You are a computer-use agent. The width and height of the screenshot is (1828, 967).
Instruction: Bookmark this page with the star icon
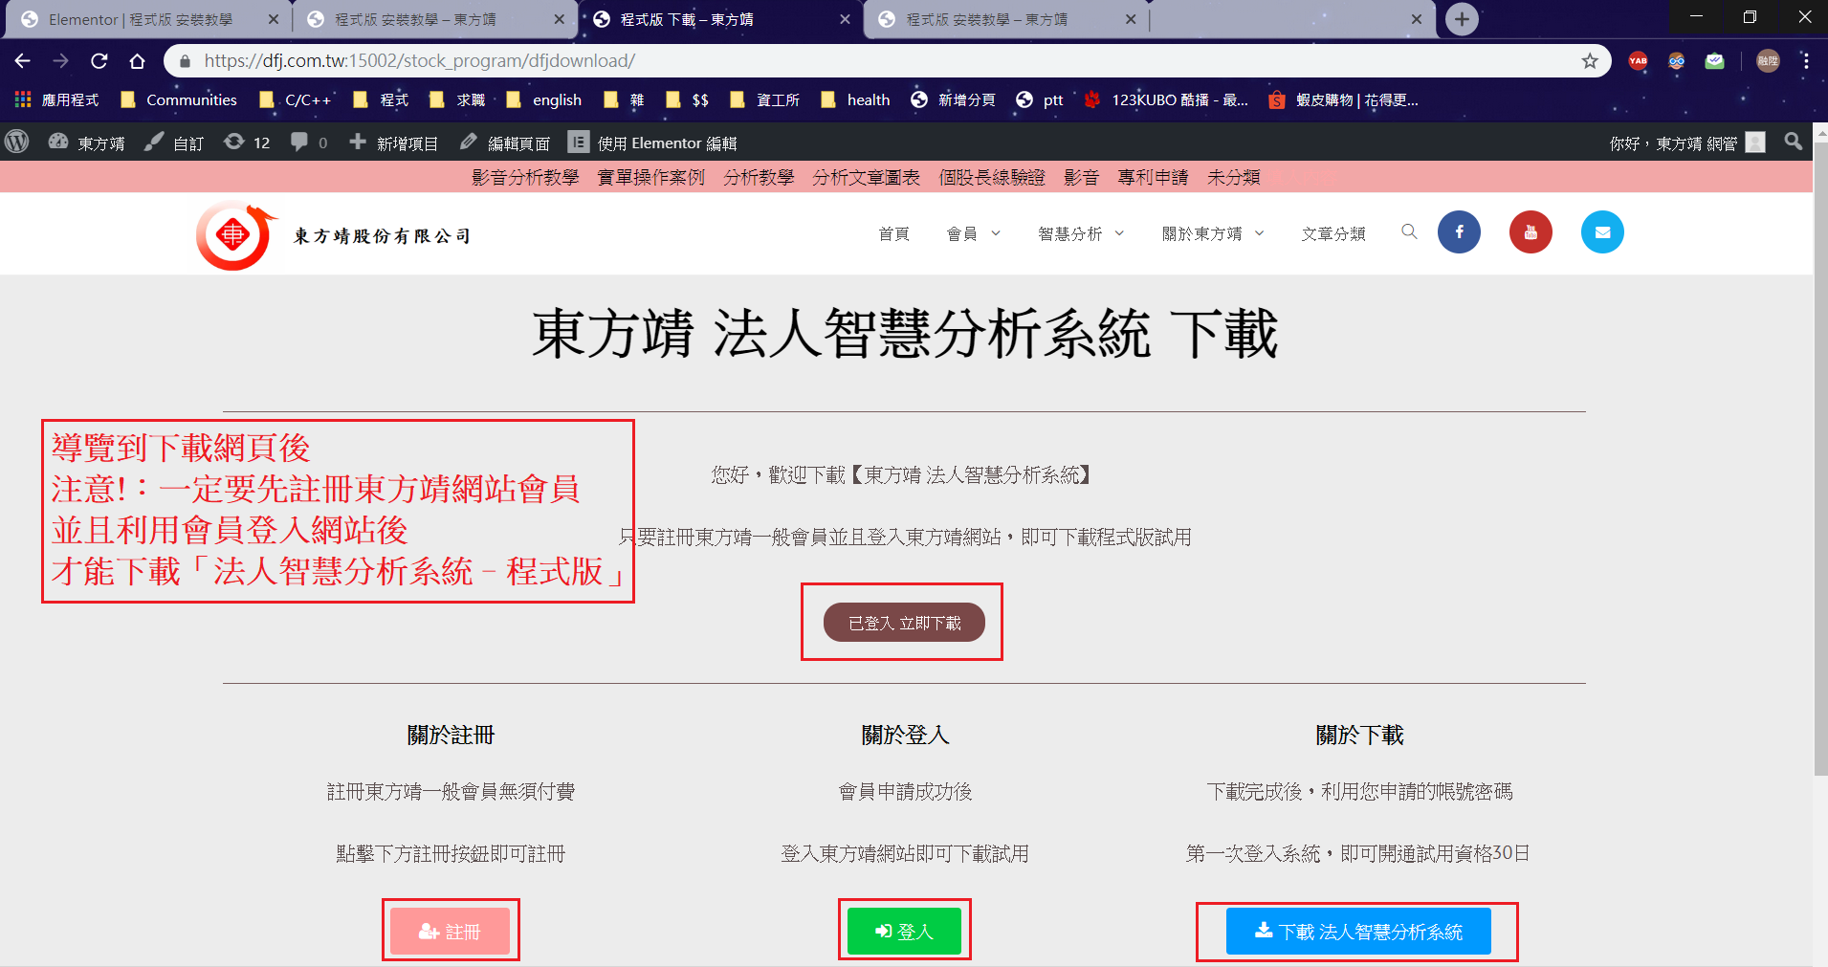pos(1590,61)
